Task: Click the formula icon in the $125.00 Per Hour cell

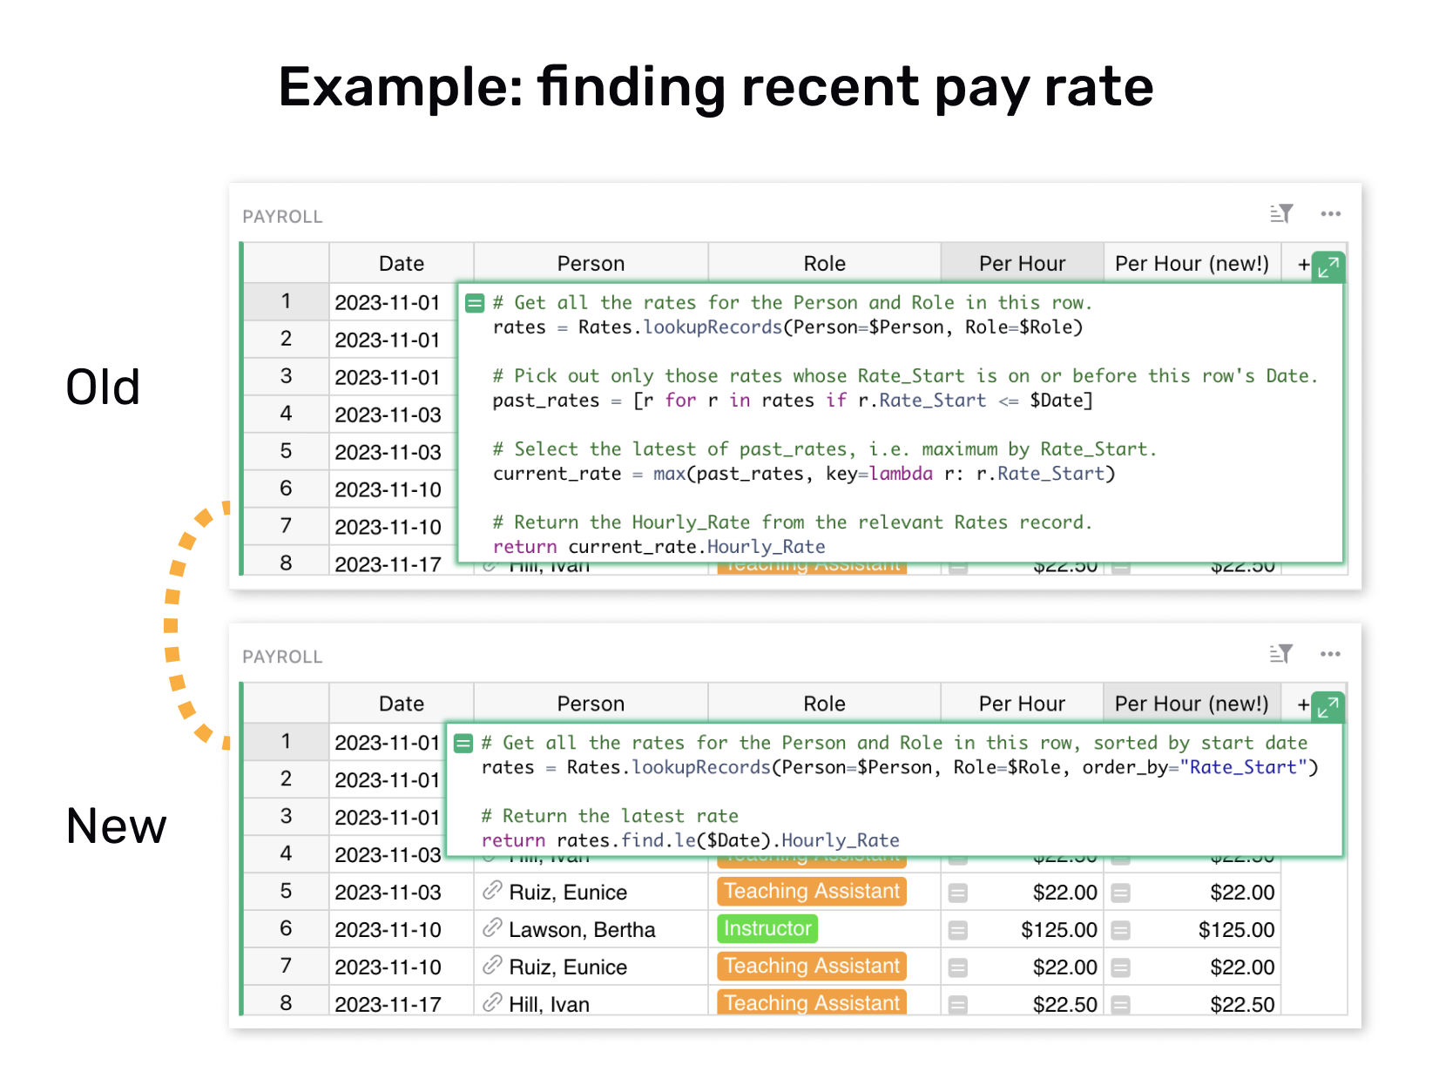Action: click(x=959, y=929)
